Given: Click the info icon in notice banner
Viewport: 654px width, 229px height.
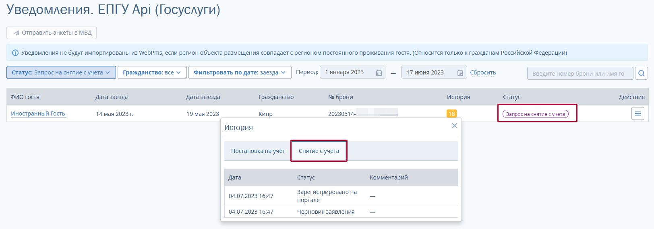Looking at the screenshot, I should click(15, 53).
